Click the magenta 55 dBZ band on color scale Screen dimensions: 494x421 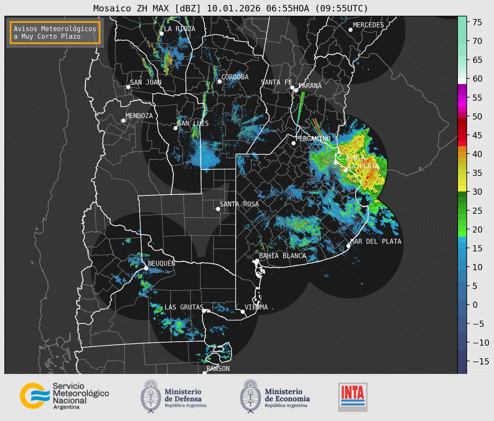(x=462, y=98)
